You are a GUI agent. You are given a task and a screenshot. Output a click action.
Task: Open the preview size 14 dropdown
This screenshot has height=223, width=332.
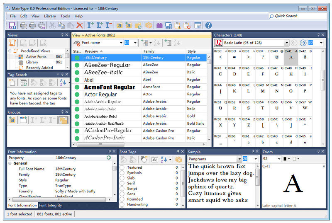(135, 43)
